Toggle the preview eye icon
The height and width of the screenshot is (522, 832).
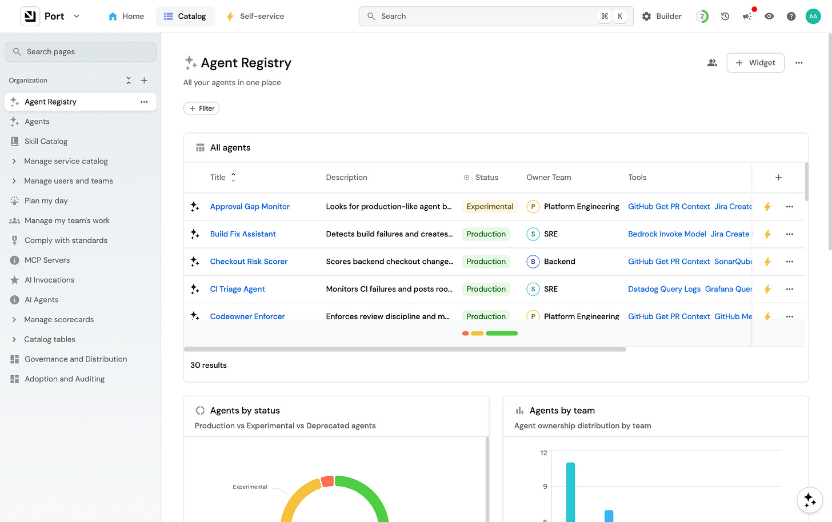click(x=769, y=17)
